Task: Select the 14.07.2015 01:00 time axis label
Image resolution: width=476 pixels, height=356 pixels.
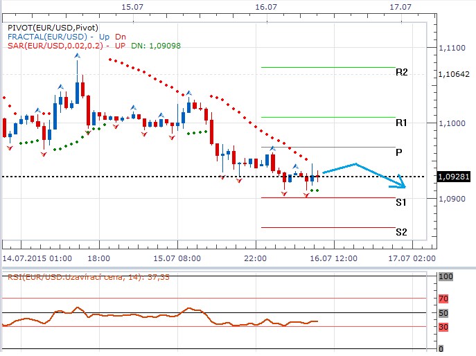Action: pos(37,258)
